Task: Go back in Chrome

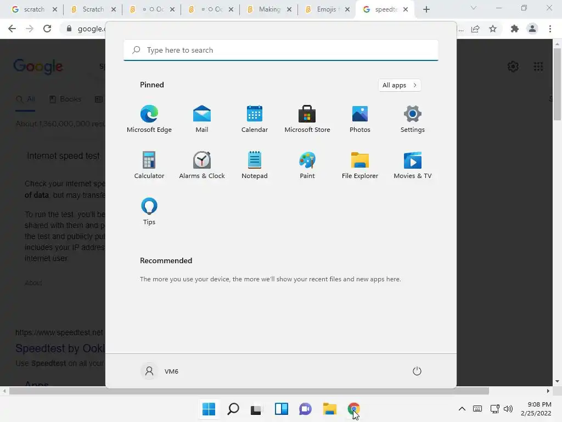Action: click(12, 29)
